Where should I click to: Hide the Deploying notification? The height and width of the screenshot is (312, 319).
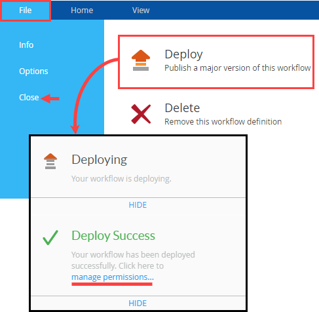[x=138, y=205]
